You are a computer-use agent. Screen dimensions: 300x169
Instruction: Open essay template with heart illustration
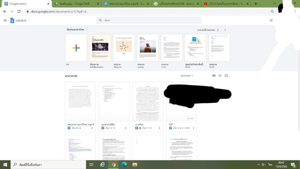[x=100, y=48]
